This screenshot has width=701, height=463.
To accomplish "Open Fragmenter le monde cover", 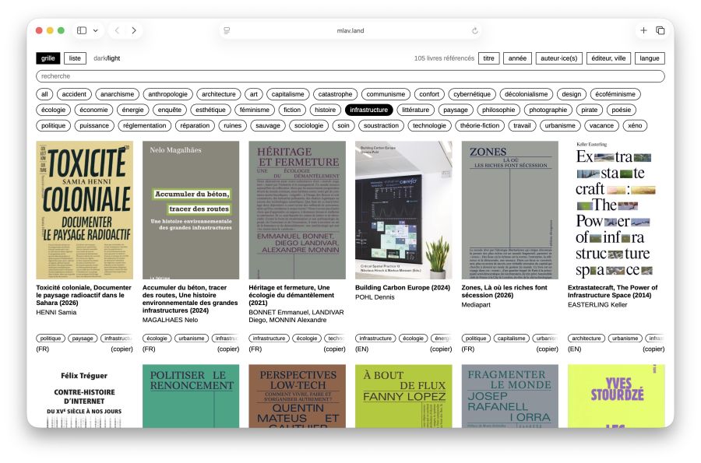I will (510, 396).
